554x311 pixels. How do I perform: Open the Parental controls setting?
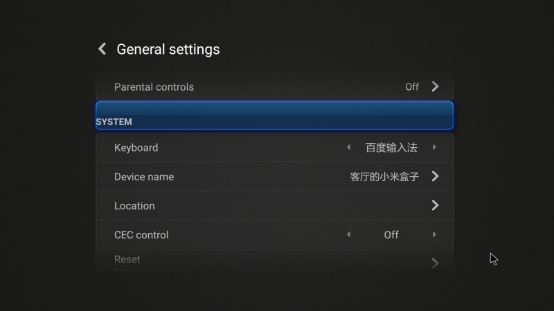tap(154, 87)
